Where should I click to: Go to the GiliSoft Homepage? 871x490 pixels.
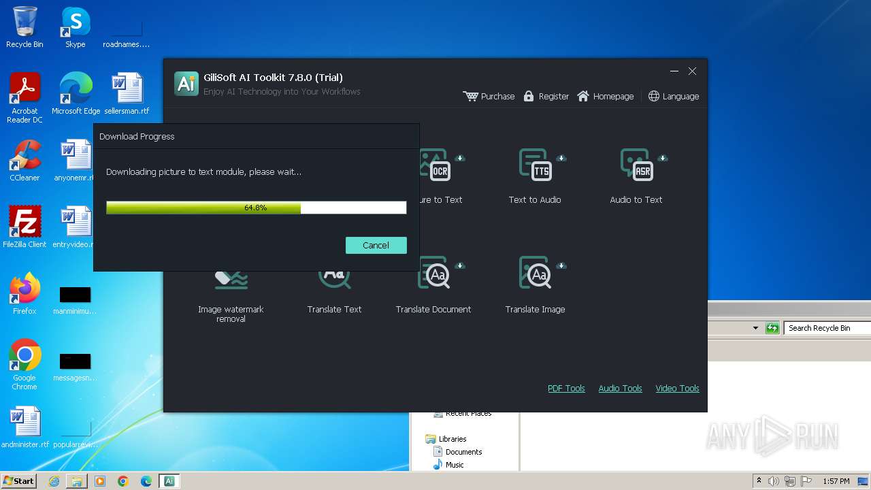pyautogui.click(x=605, y=96)
